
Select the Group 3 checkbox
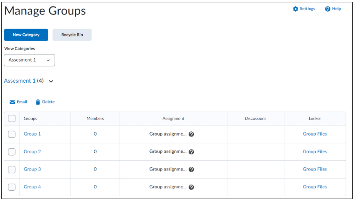(x=12, y=170)
